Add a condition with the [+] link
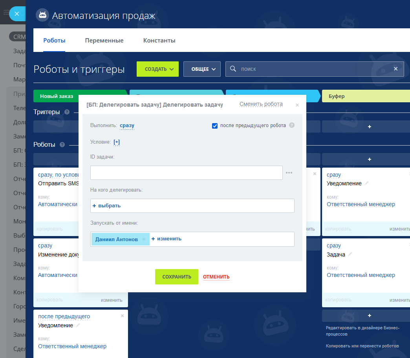Viewport: 410px width, 358px height. (x=117, y=142)
